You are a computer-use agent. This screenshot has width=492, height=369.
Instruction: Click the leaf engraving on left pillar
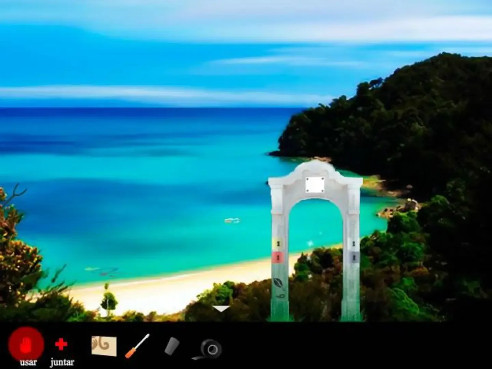click(x=278, y=283)
